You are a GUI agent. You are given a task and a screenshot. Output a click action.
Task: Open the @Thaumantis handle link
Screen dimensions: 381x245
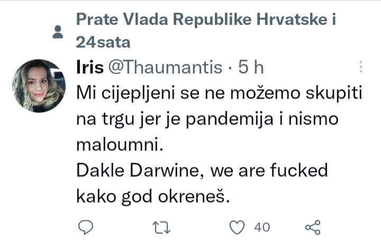[165, 67]
